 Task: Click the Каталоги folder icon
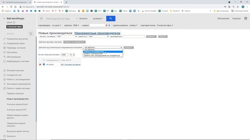[x=4, y=136]
